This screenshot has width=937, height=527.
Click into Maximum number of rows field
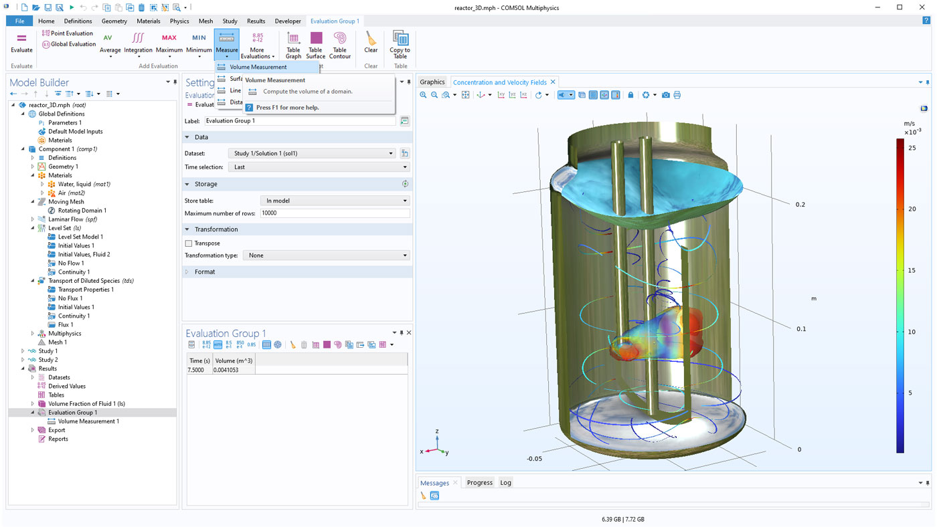tap(335, 213)
